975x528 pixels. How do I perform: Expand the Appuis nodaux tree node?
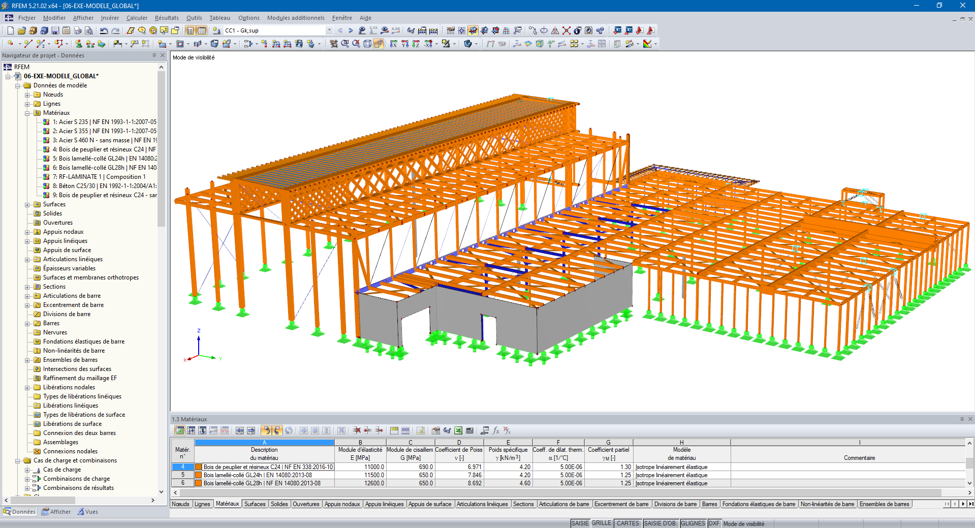click(27, 232)
